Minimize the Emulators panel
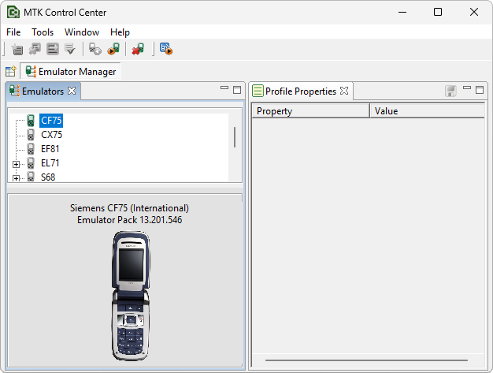This screenshot has height=373, width=493. tap(224, 88)
